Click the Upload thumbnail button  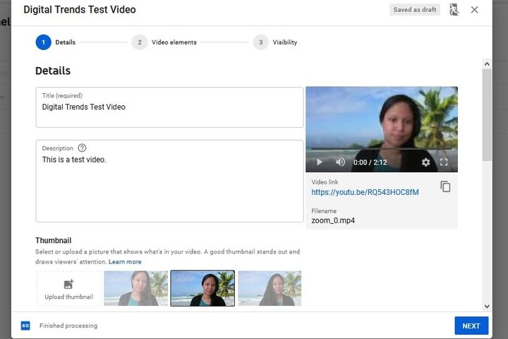pyautogui.click(x=68, y=289)
